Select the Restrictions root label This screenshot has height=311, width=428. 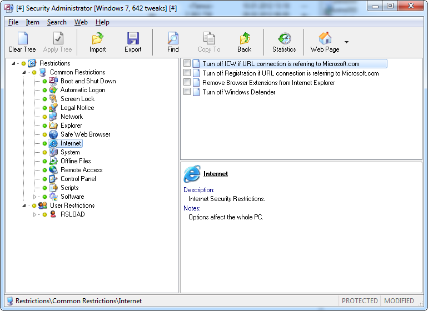tap(55, 63)
